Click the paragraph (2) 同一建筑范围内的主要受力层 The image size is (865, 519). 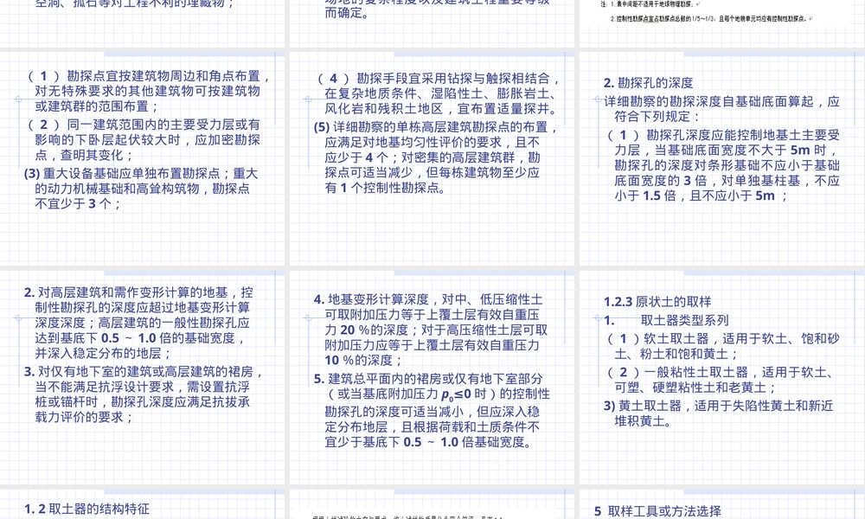(x=142, y=140)
